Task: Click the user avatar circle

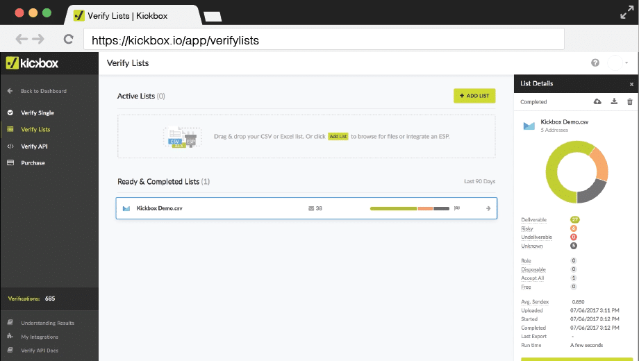Action: point(615,62)
